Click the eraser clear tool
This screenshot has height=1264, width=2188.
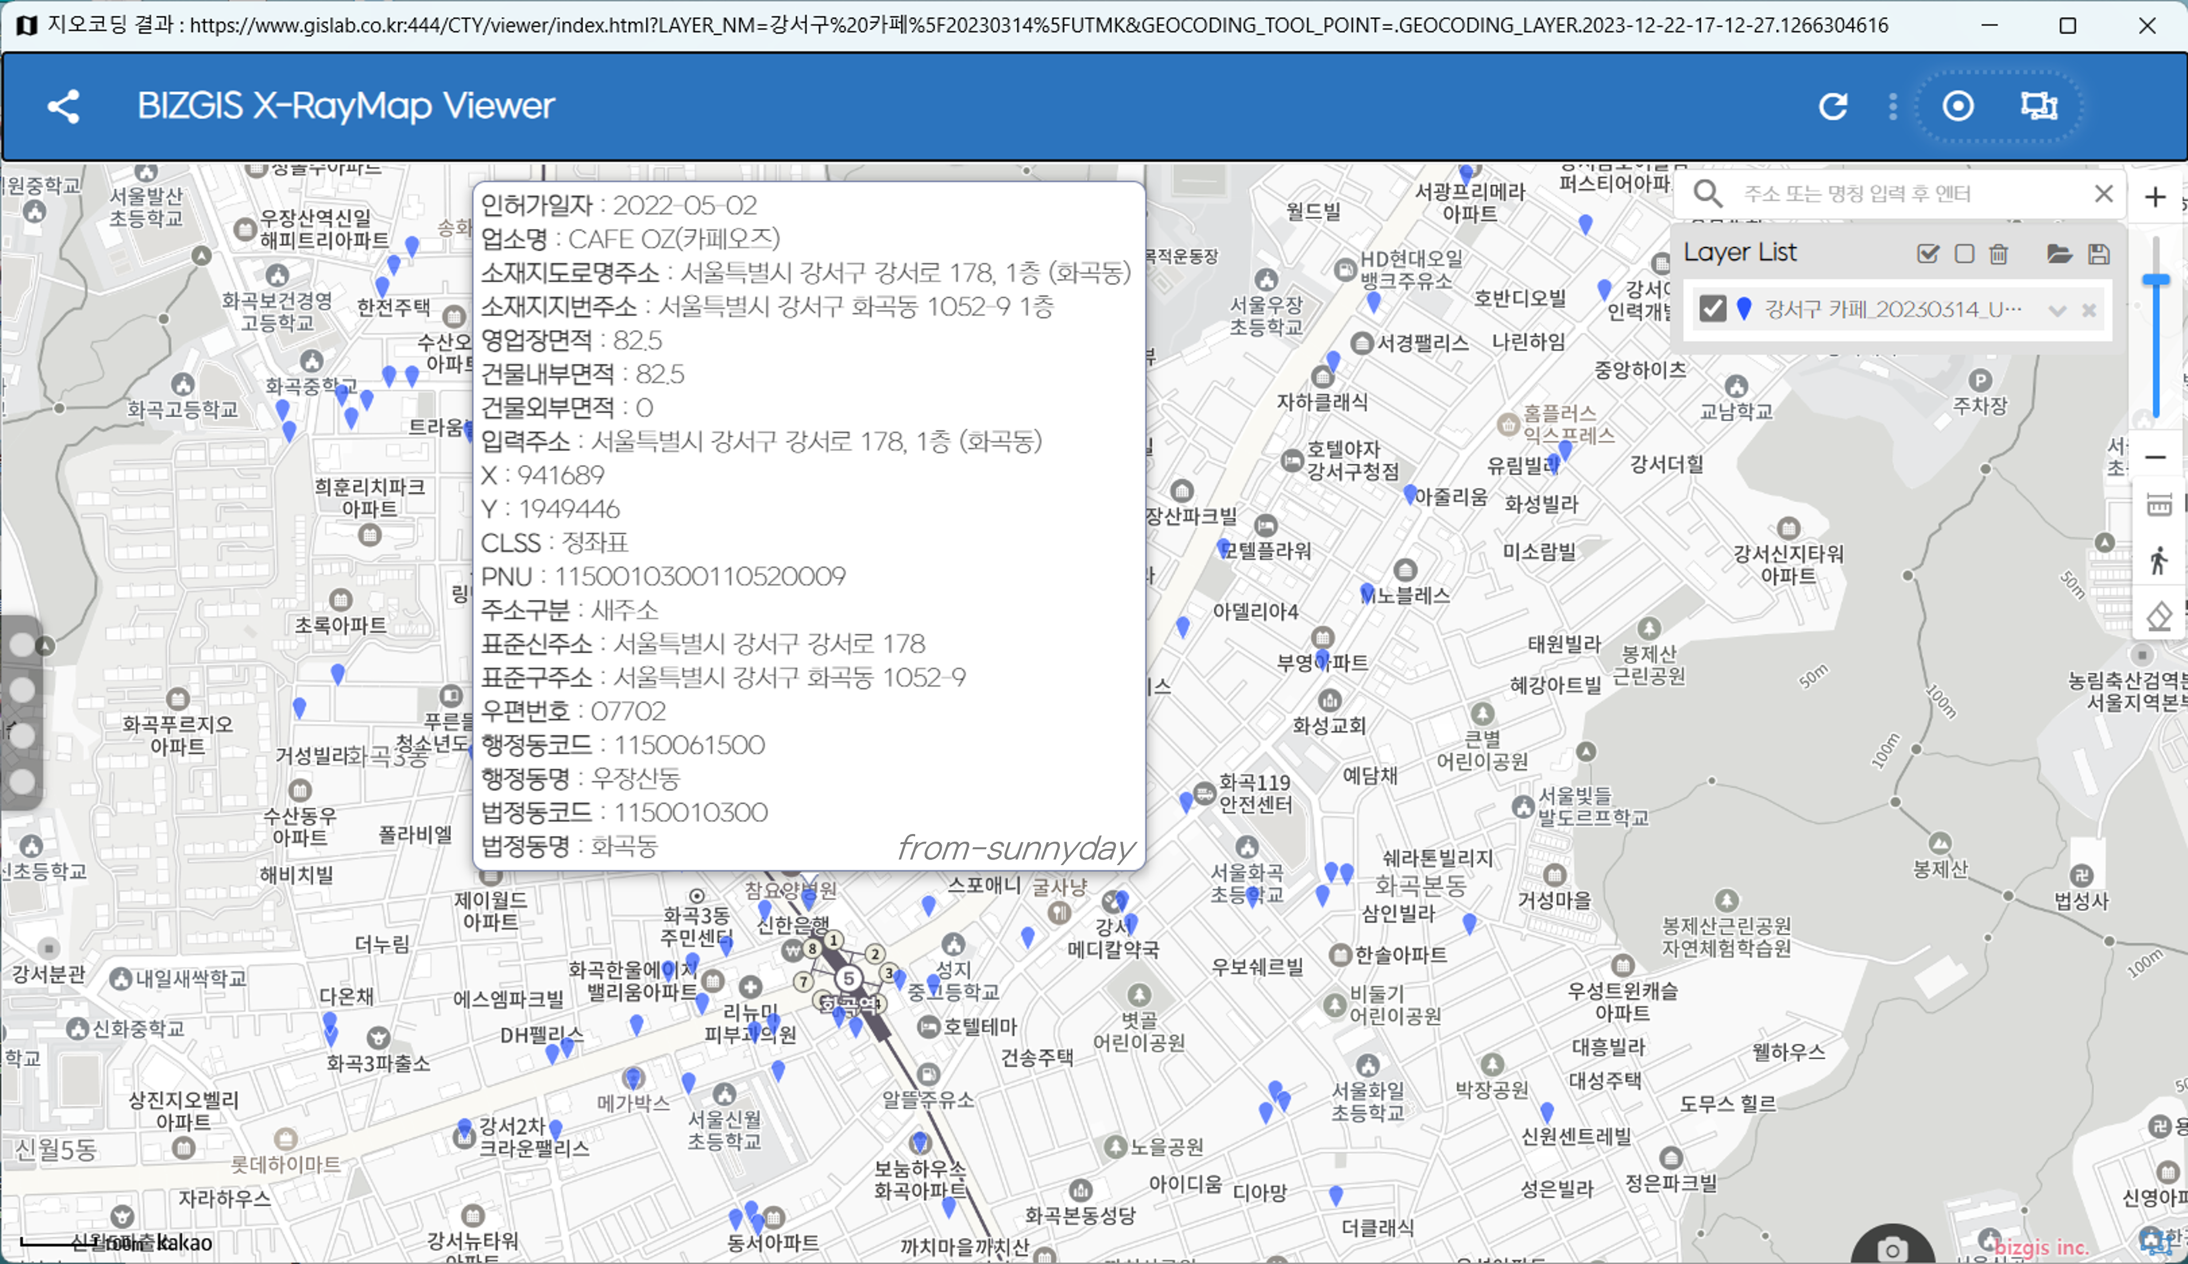[x=2158, y=616]
